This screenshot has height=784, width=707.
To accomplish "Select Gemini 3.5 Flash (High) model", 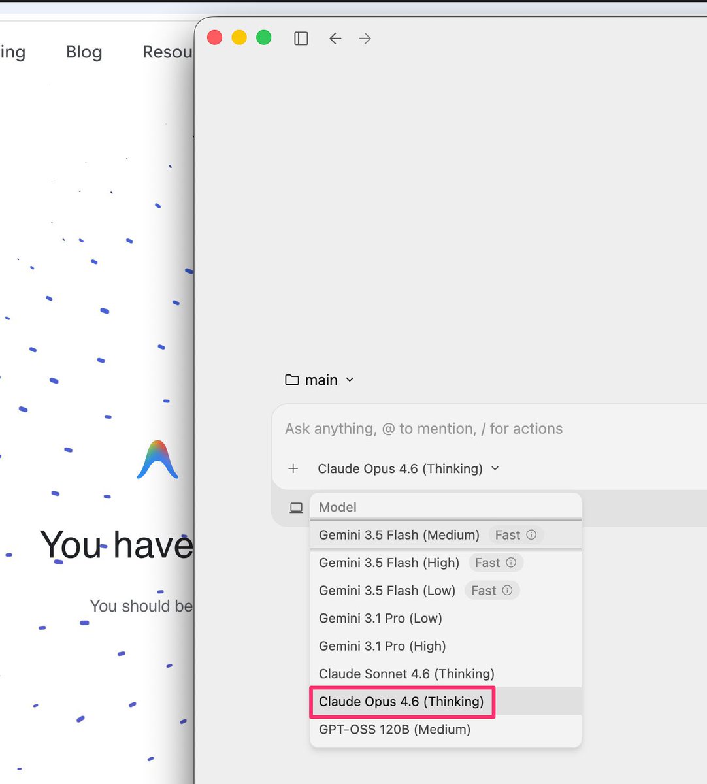I will click(x=446, y=563).
